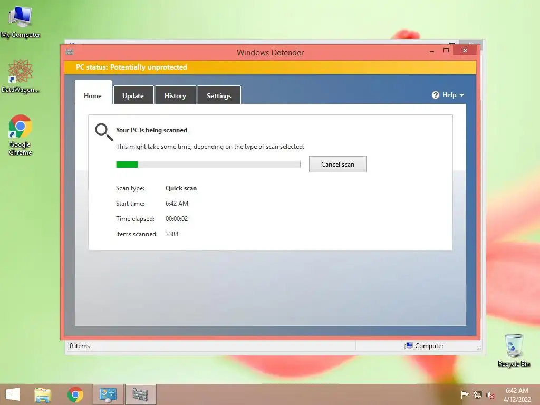540x405 pixels.
Task: Expand the Help dropdown arrow
Action: pos(462,95)
